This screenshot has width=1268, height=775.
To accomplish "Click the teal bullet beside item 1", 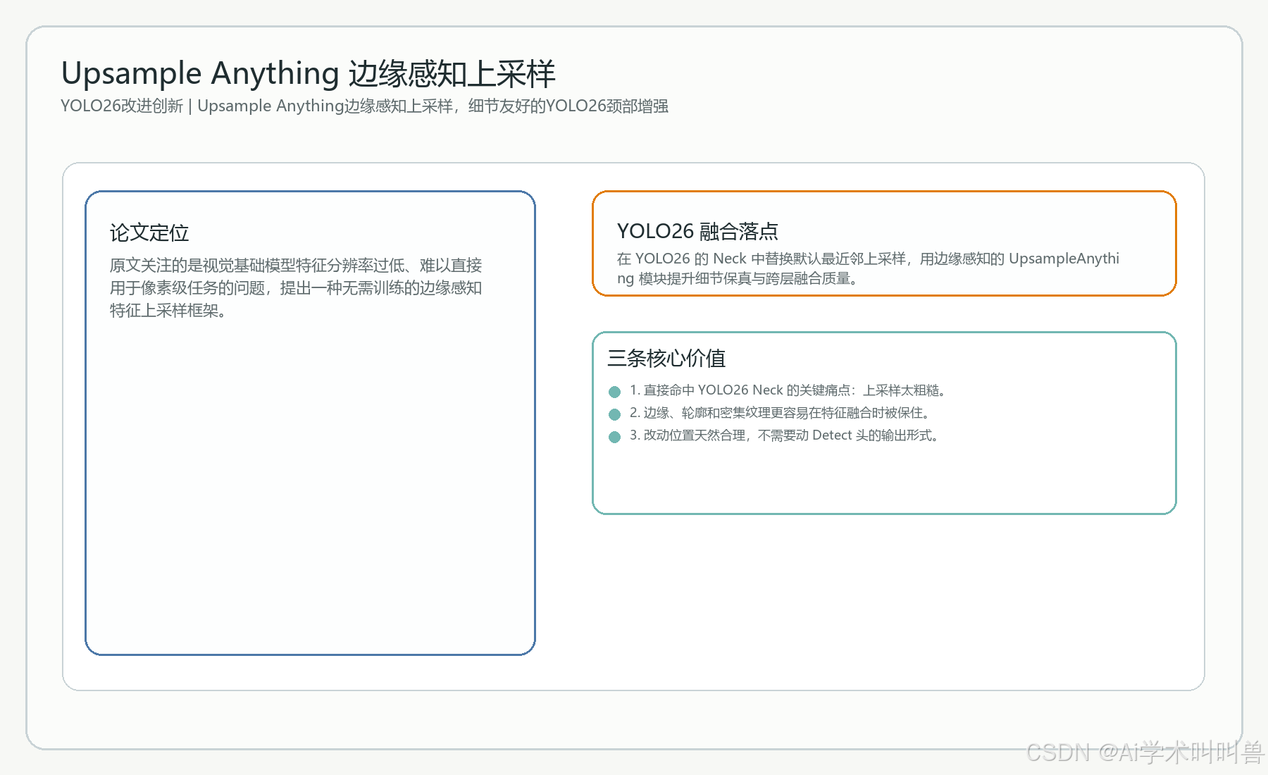I will 614,392.
